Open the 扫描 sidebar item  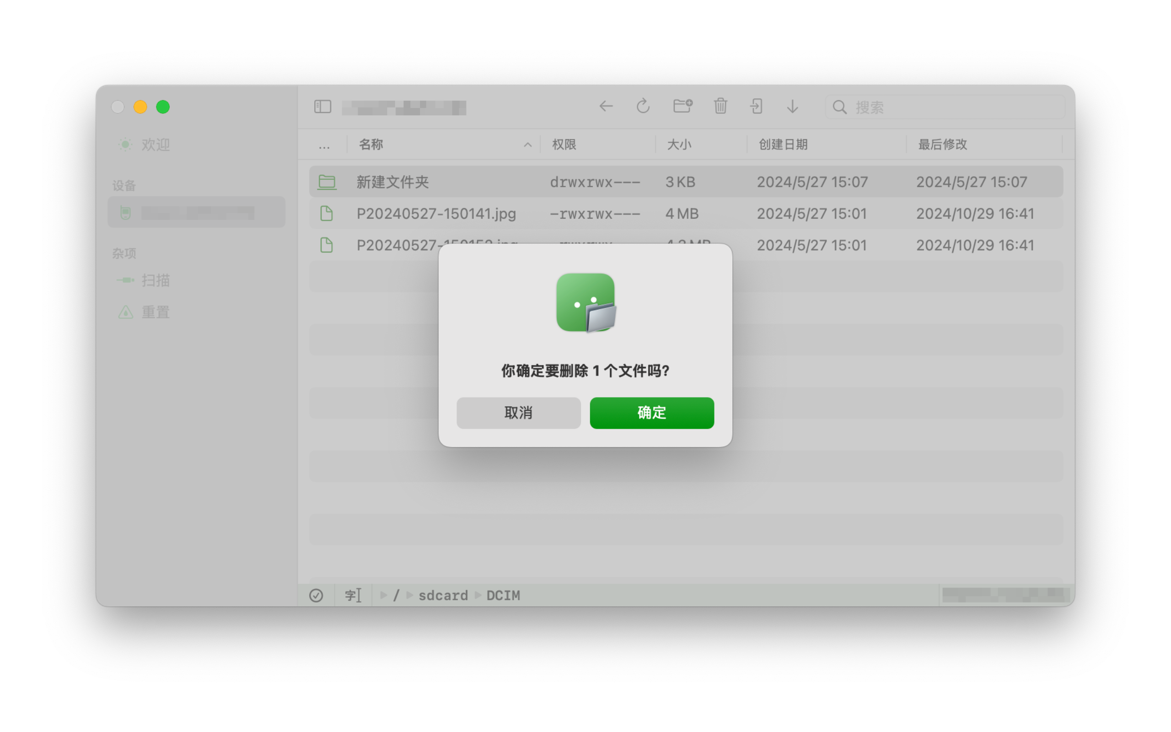click(x=155, y=280)
